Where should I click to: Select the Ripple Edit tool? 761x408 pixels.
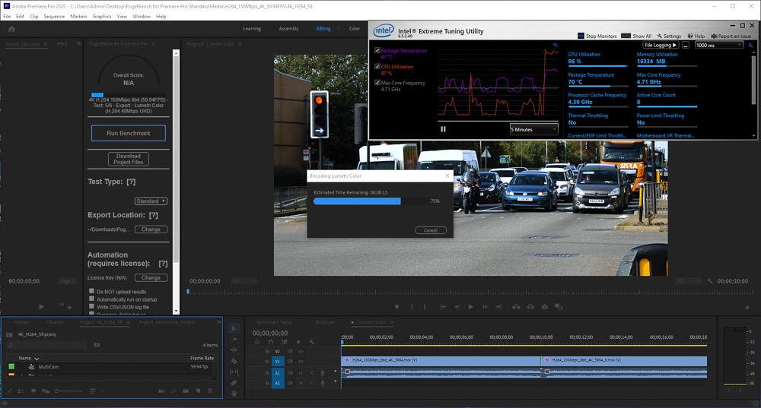(x=234, y=349)
